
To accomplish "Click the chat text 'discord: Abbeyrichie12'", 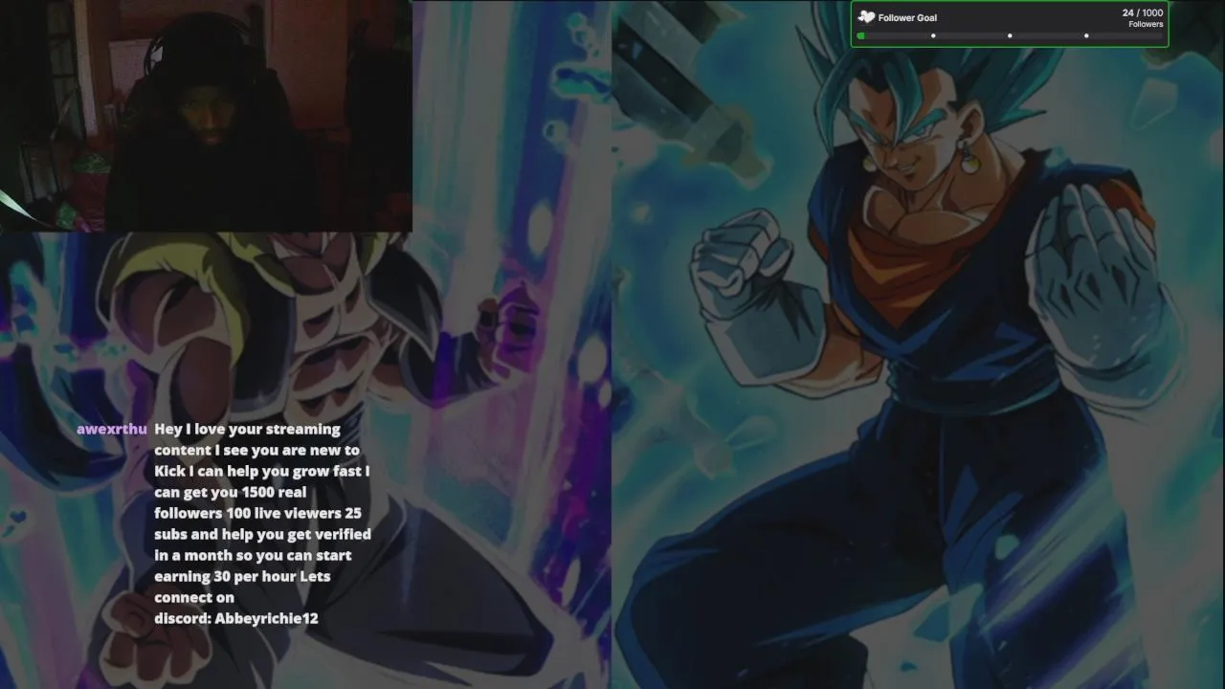I will pos(236,618).
